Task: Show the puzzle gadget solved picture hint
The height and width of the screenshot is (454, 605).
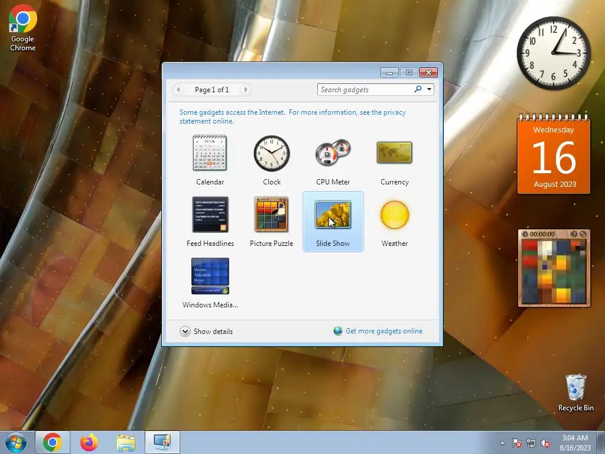Action: tap(574, 234)
